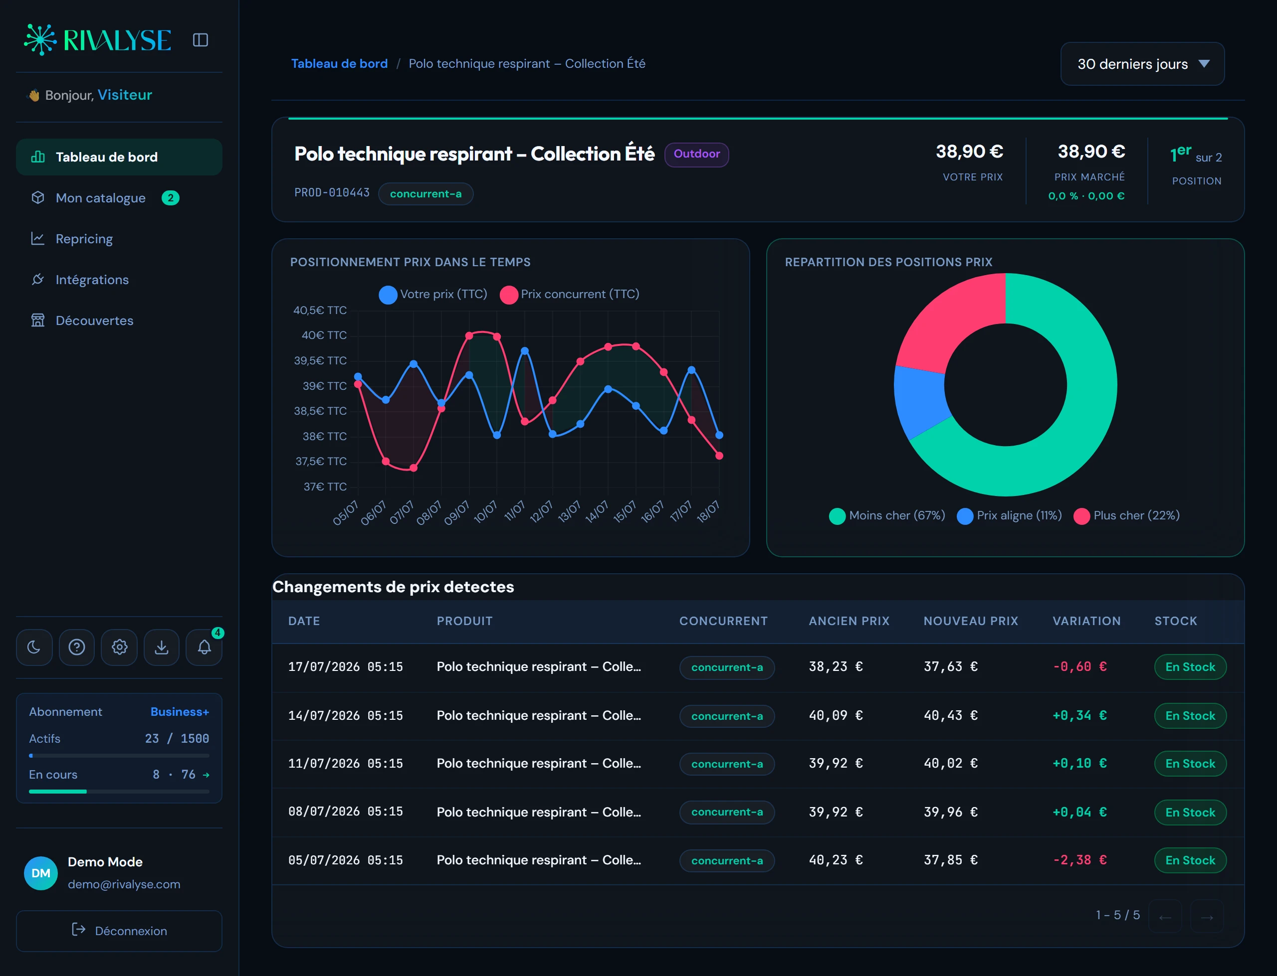This screenshot has height=976, width=1277.
Task: Click the demo@rivalyse.com email text
Action: click(x=124, y=884)
